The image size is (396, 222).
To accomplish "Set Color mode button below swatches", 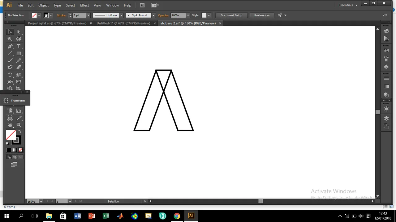I will (9, 150).
